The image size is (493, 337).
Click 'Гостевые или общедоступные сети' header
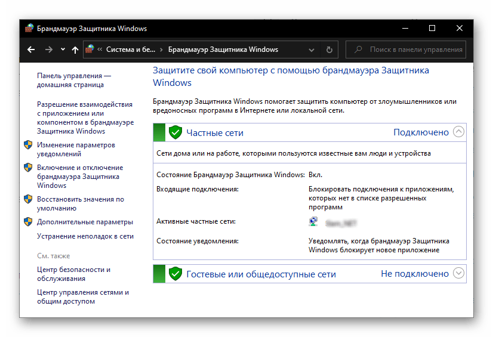[261, 274]
